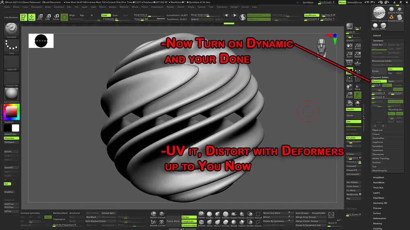Expand the EdgeLoop section
This screenshot has height=230, width=410.
click(x=377, y=130)
